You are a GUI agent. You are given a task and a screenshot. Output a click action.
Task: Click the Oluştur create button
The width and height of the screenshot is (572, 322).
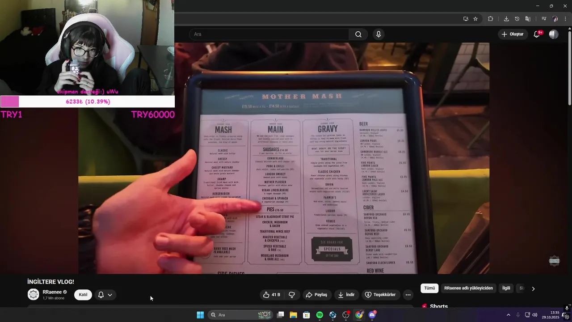pyautogui.click(x=512, y=34)
